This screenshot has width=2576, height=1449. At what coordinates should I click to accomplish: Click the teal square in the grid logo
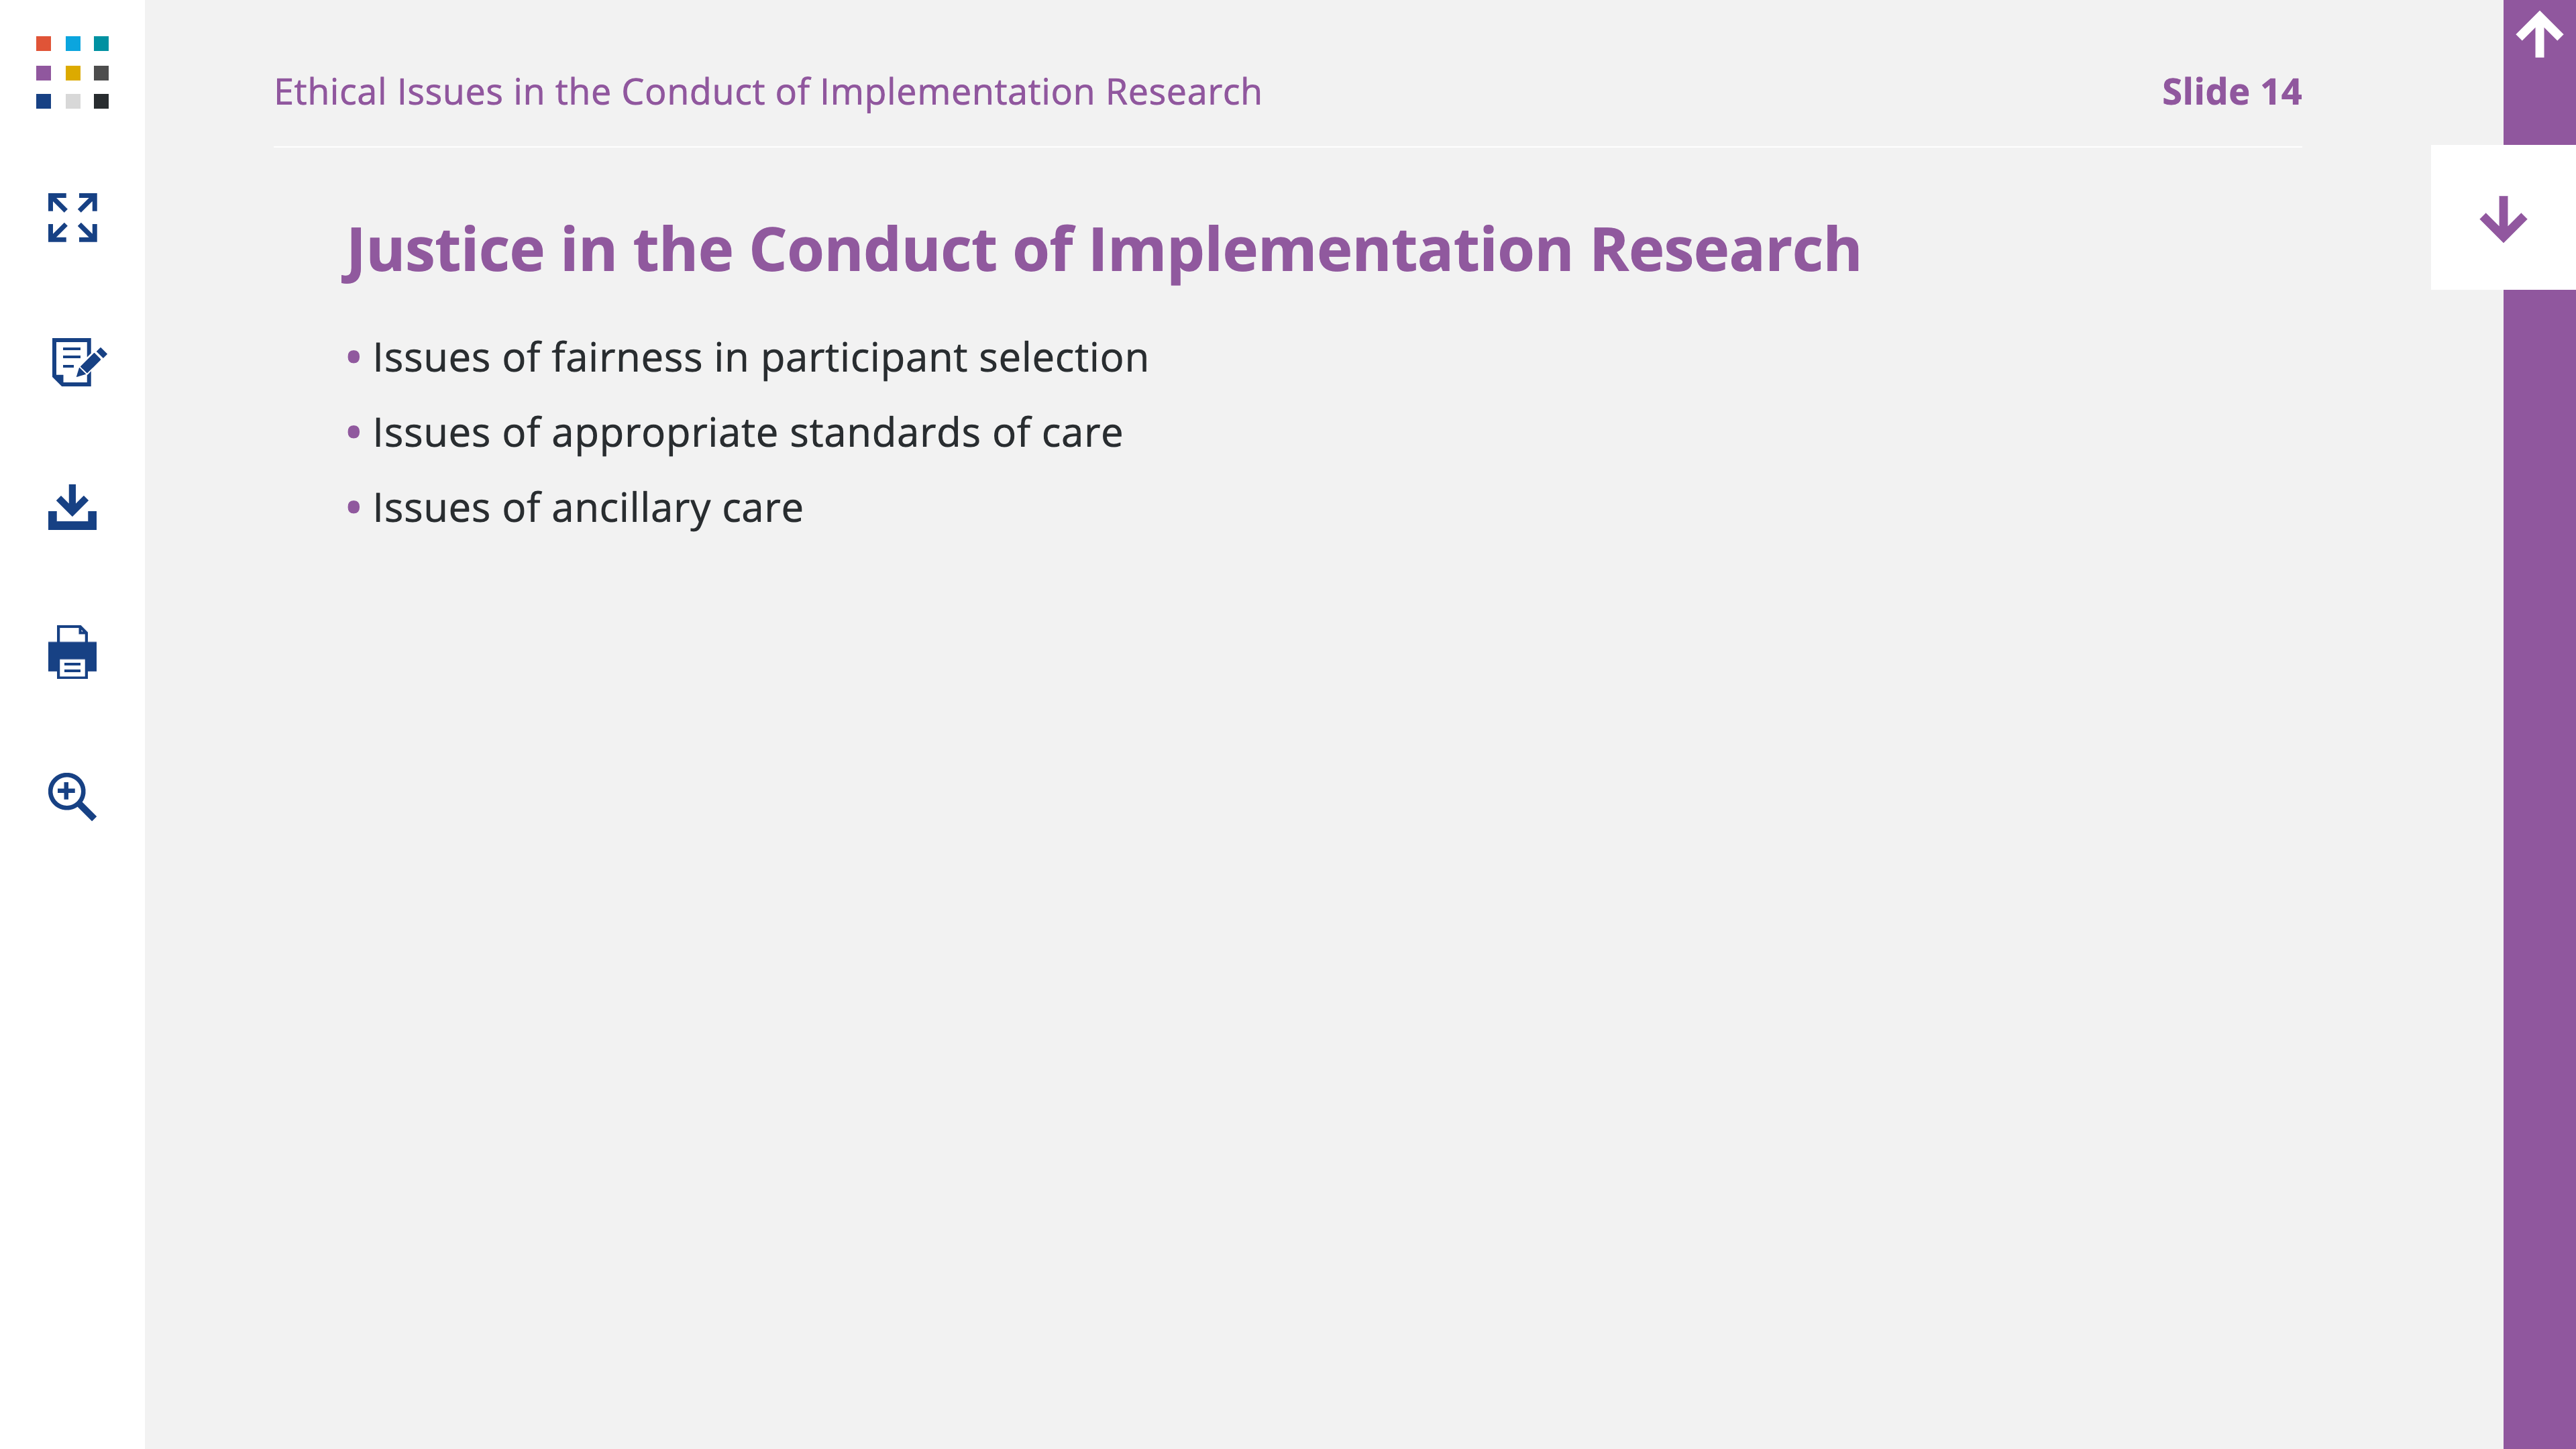[101, 44]
